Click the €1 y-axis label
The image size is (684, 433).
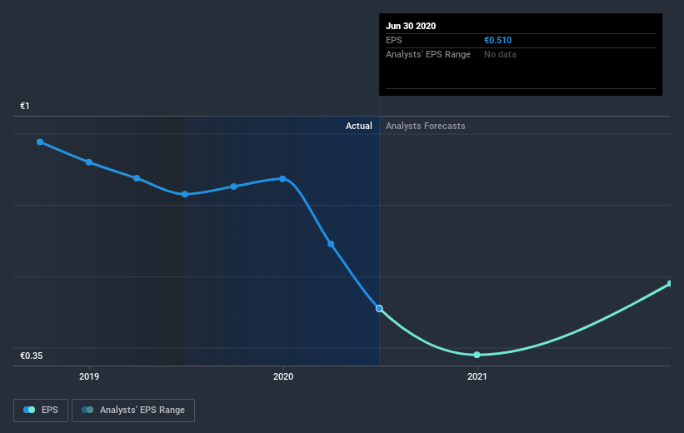pyautogui.click(x=25, y=106)
